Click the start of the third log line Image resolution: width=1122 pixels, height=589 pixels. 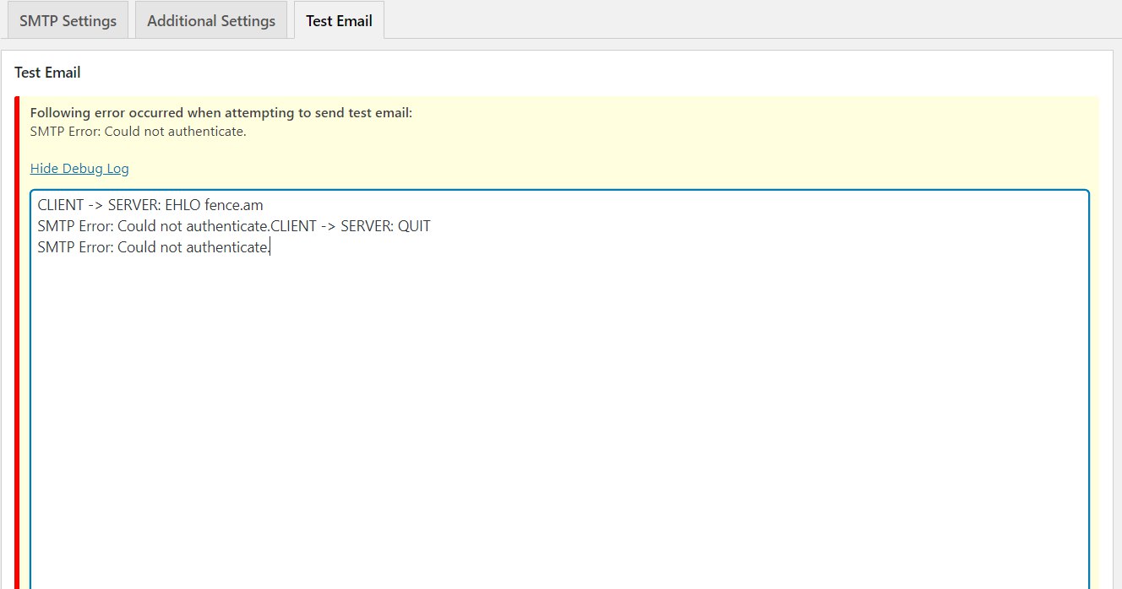pos(39,247)
